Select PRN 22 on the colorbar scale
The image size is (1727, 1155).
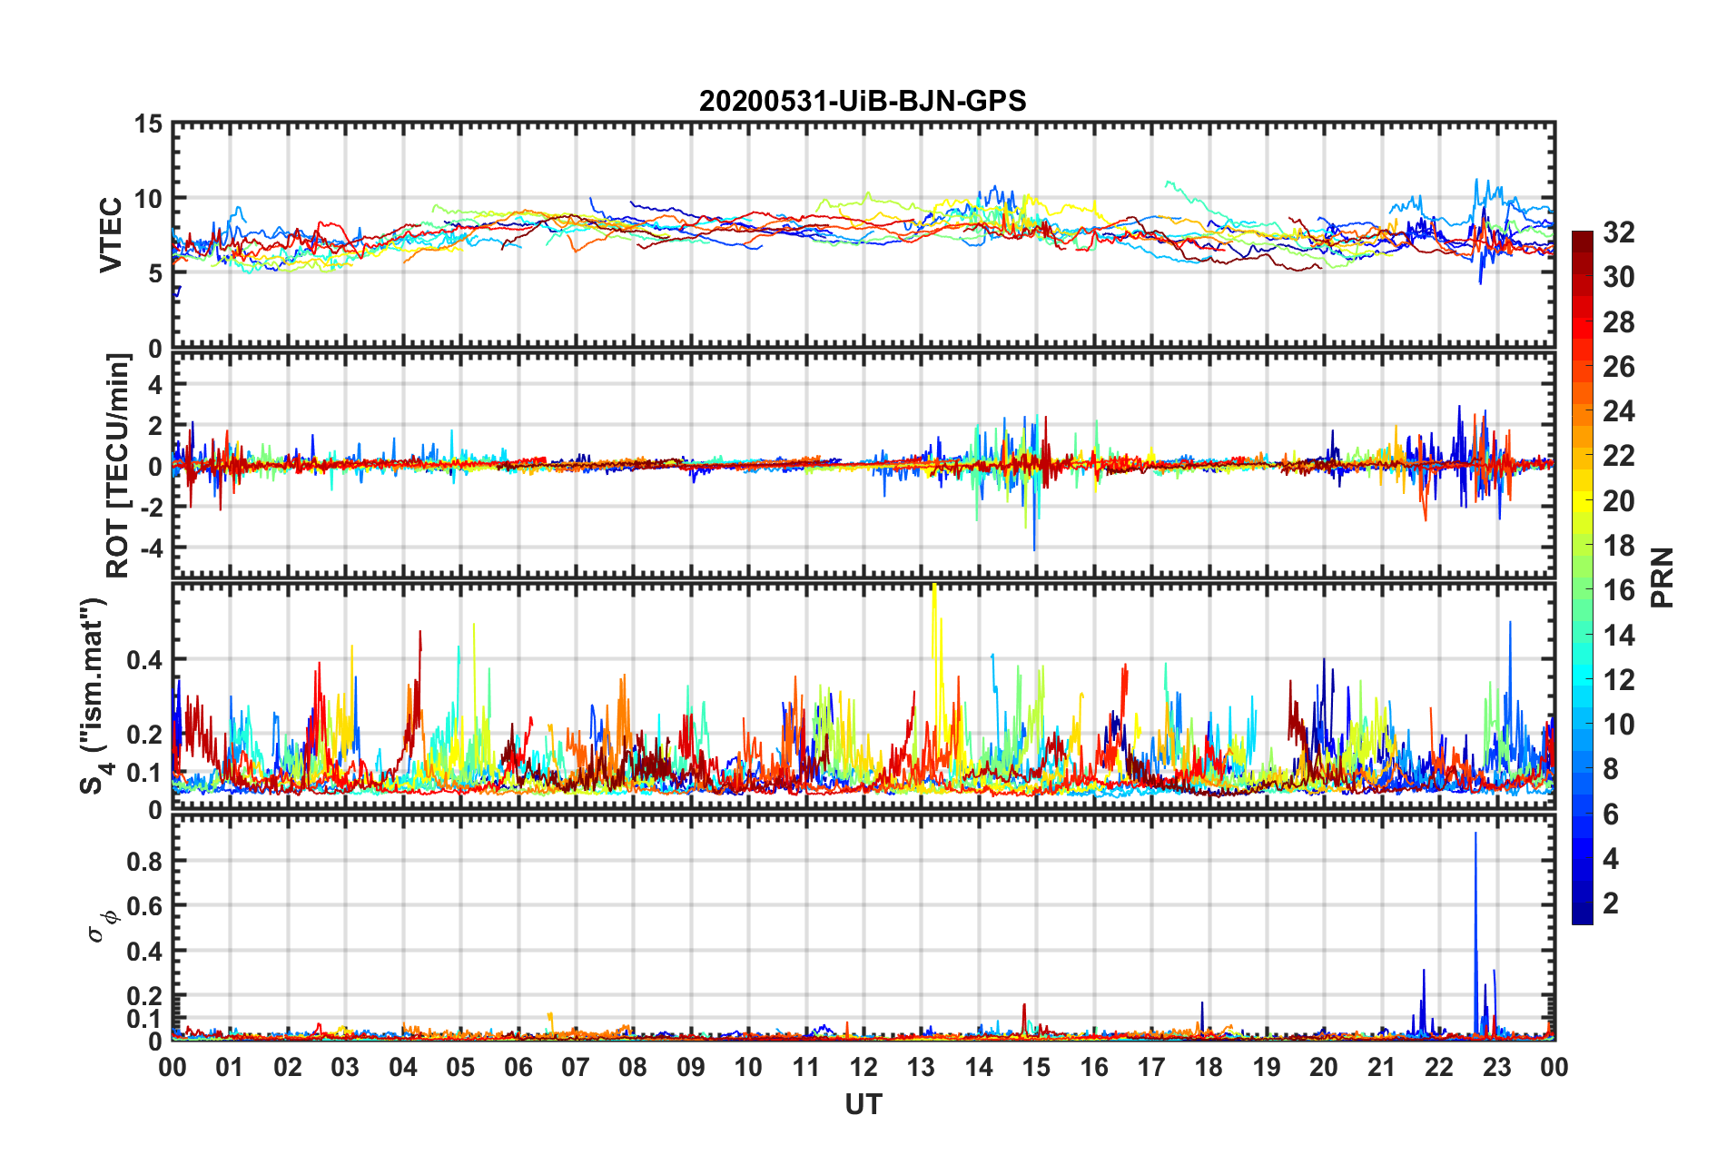click(x=1618, y=456)
